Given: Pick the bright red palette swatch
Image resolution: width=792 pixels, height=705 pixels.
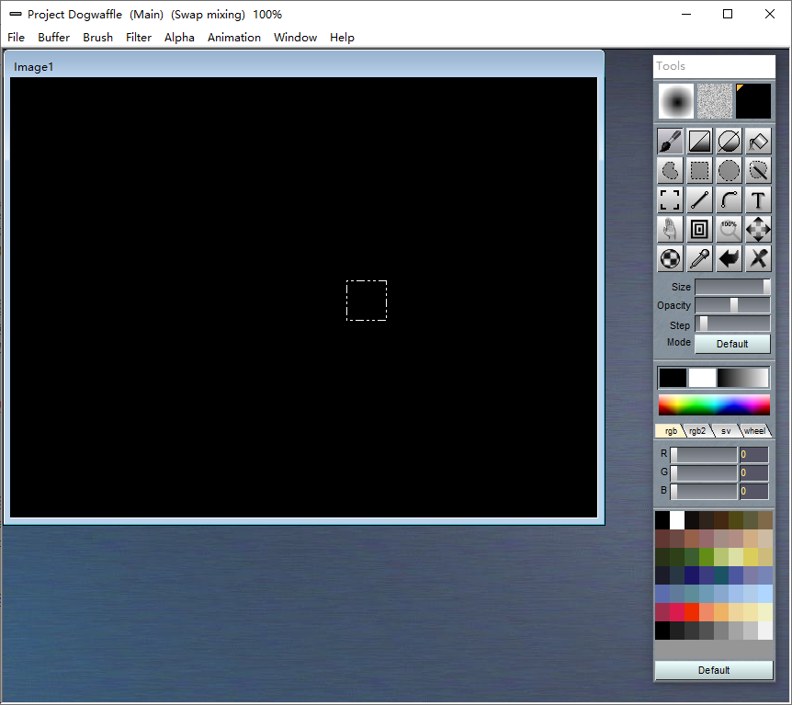Looking at the screenshot, I should pos(692,612).
